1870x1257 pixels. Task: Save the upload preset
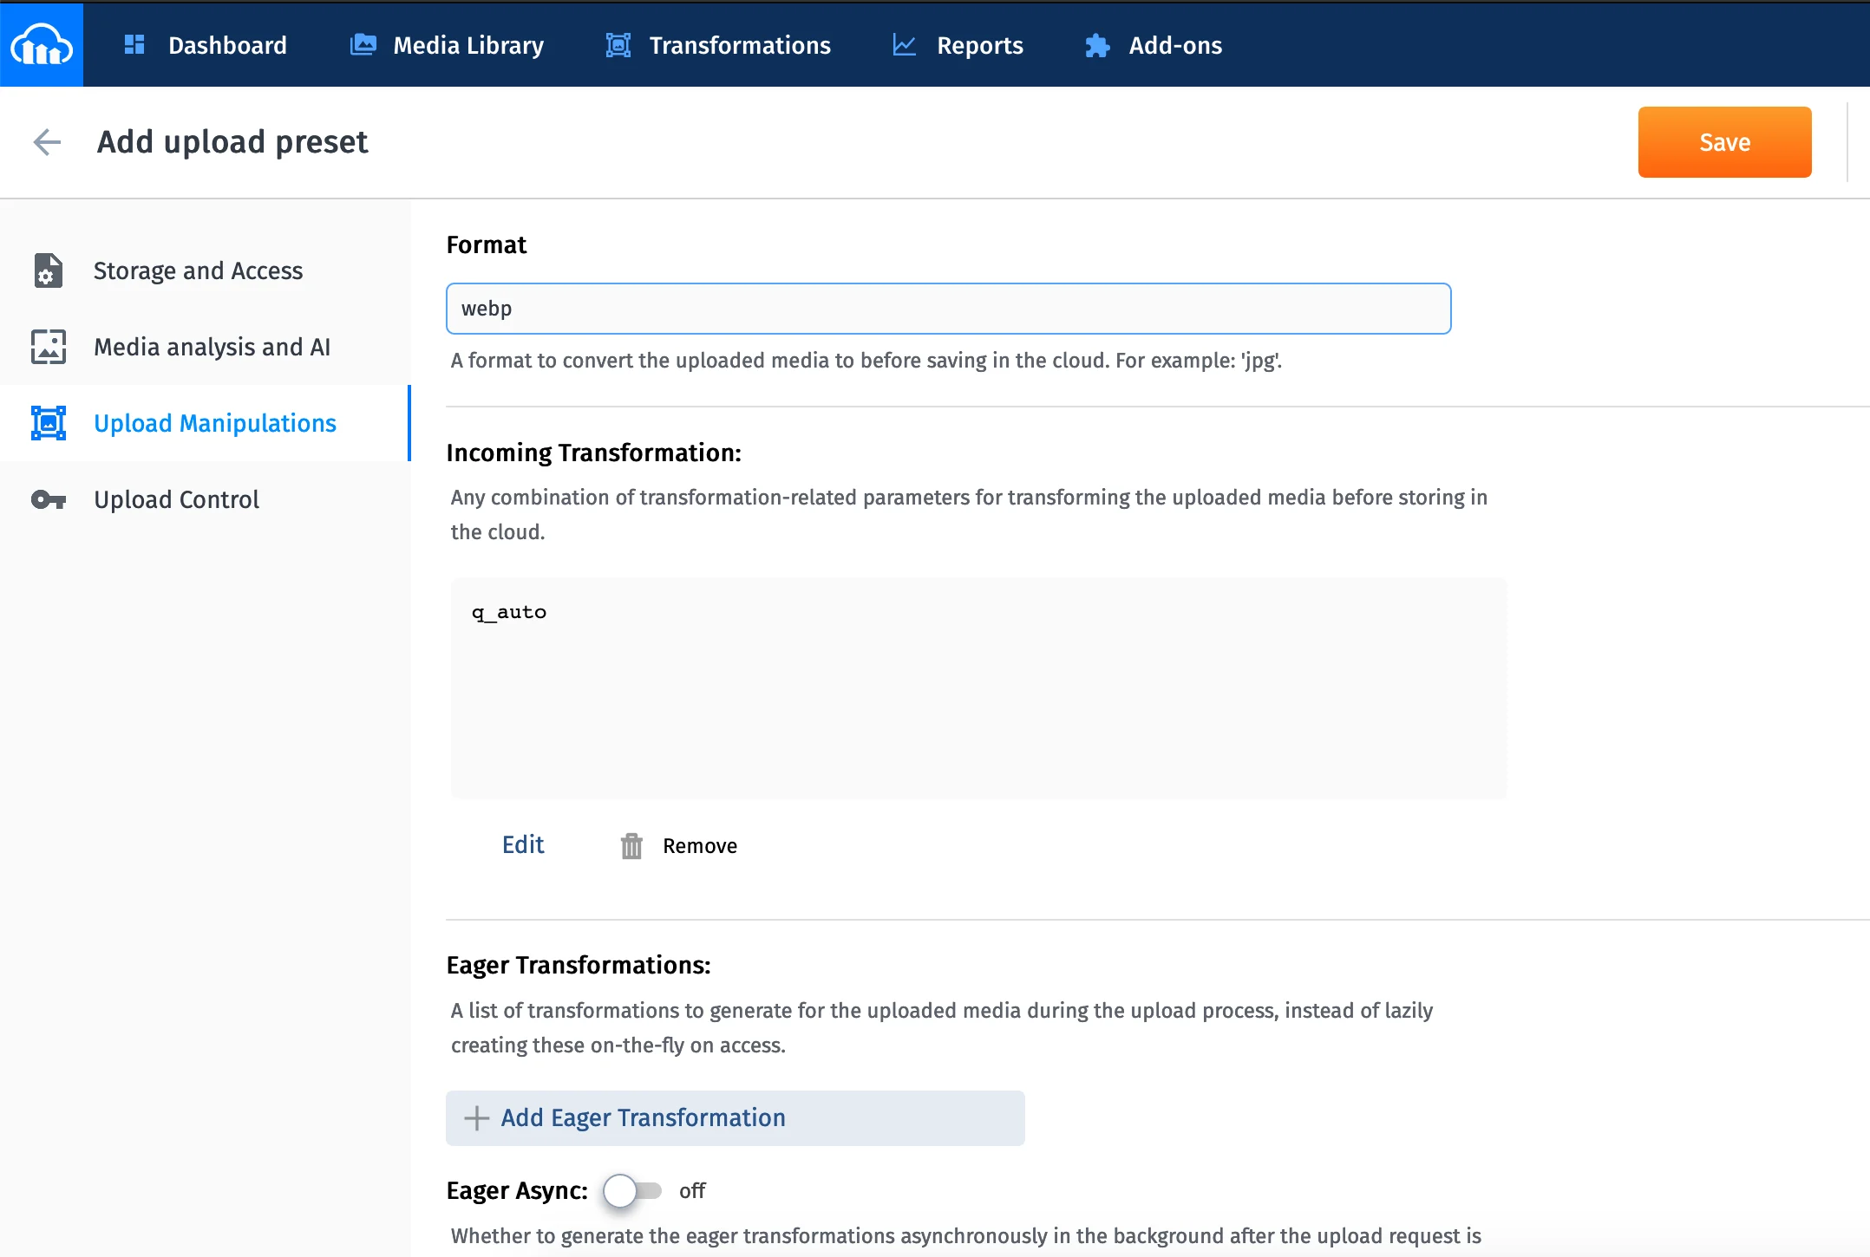point(1723,142)
